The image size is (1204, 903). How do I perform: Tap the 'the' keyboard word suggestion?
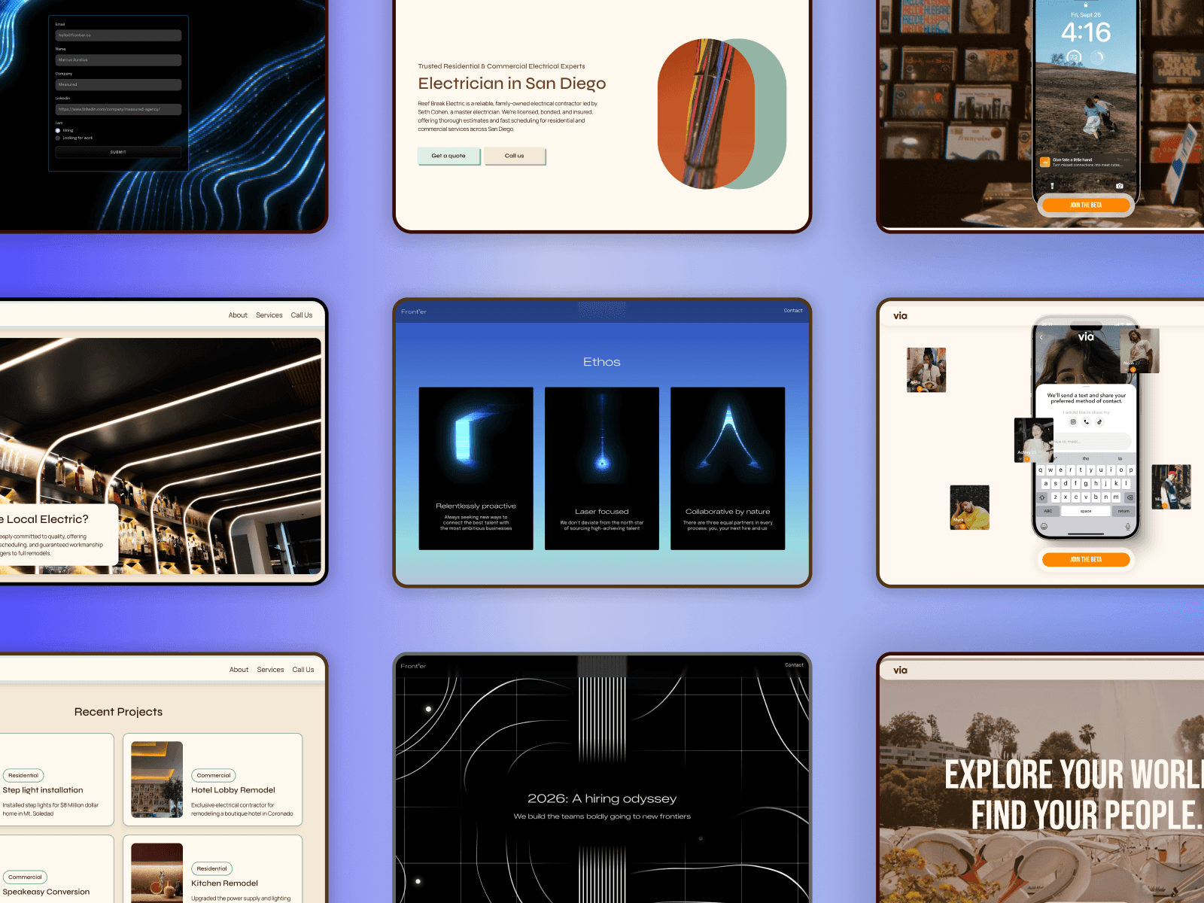coord(1086,458)
